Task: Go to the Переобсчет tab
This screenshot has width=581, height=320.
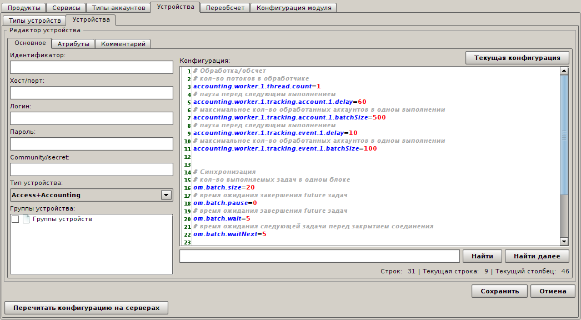Action: click(224, 8)
